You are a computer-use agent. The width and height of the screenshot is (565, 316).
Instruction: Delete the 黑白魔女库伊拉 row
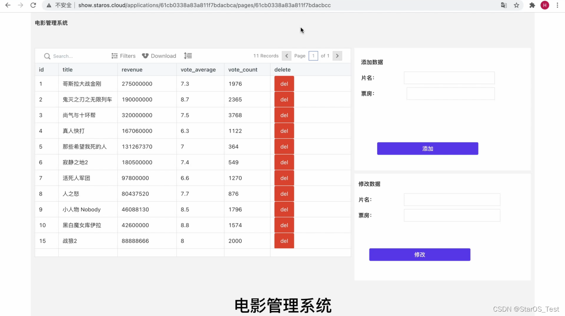click(284, 225)
